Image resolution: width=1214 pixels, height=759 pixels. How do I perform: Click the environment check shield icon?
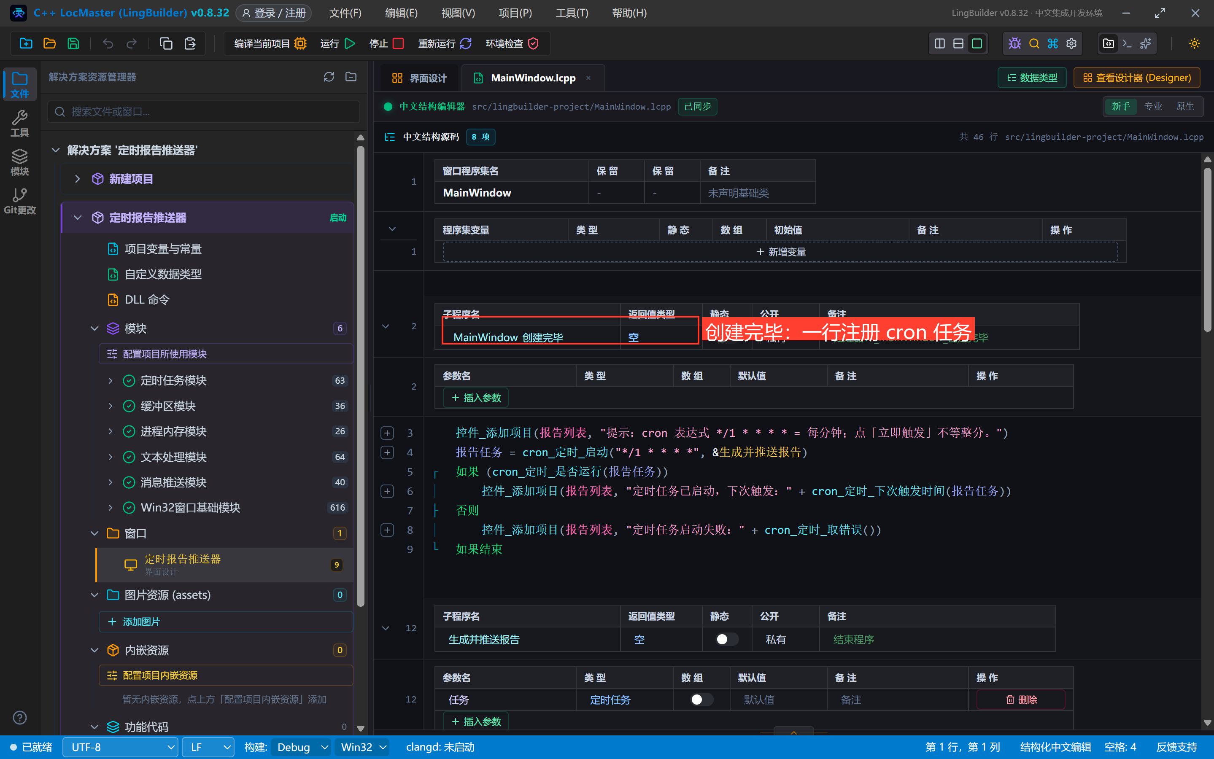533,44
